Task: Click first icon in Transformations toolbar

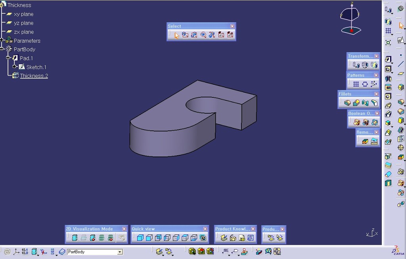Action: (x=356, y=65)
